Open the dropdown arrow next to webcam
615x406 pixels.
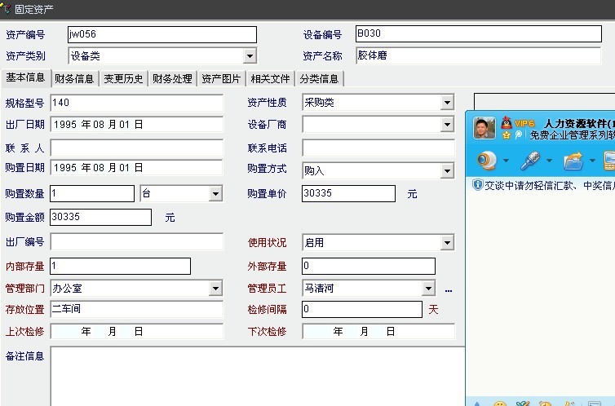(x=506, y=160)
